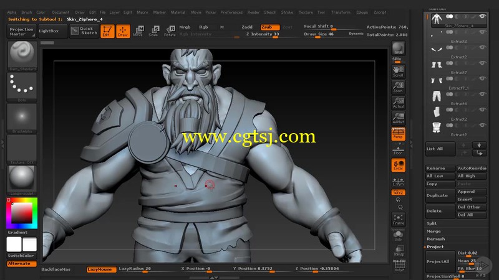
Task: Enable Zadd mode
Action: (x=247, y=27)
